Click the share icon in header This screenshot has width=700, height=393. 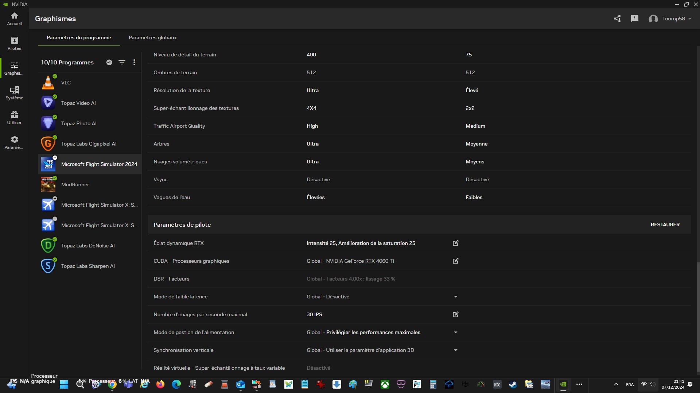[617, 19]
